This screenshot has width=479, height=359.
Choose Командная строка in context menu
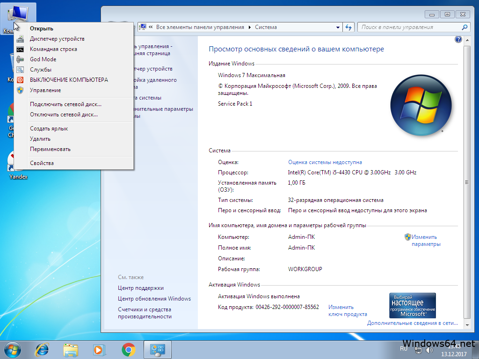[x=73, y=49]
